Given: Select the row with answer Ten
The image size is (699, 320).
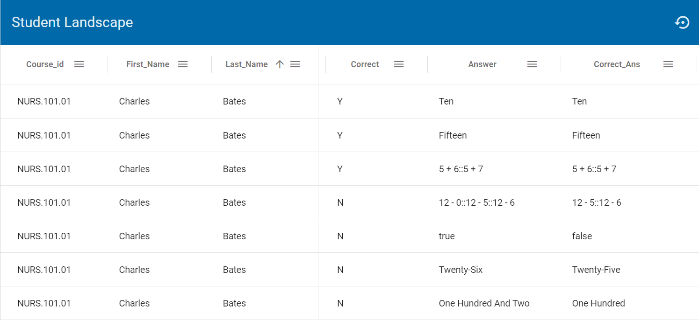Looking at the screenshot, I should tap(446, 101).
